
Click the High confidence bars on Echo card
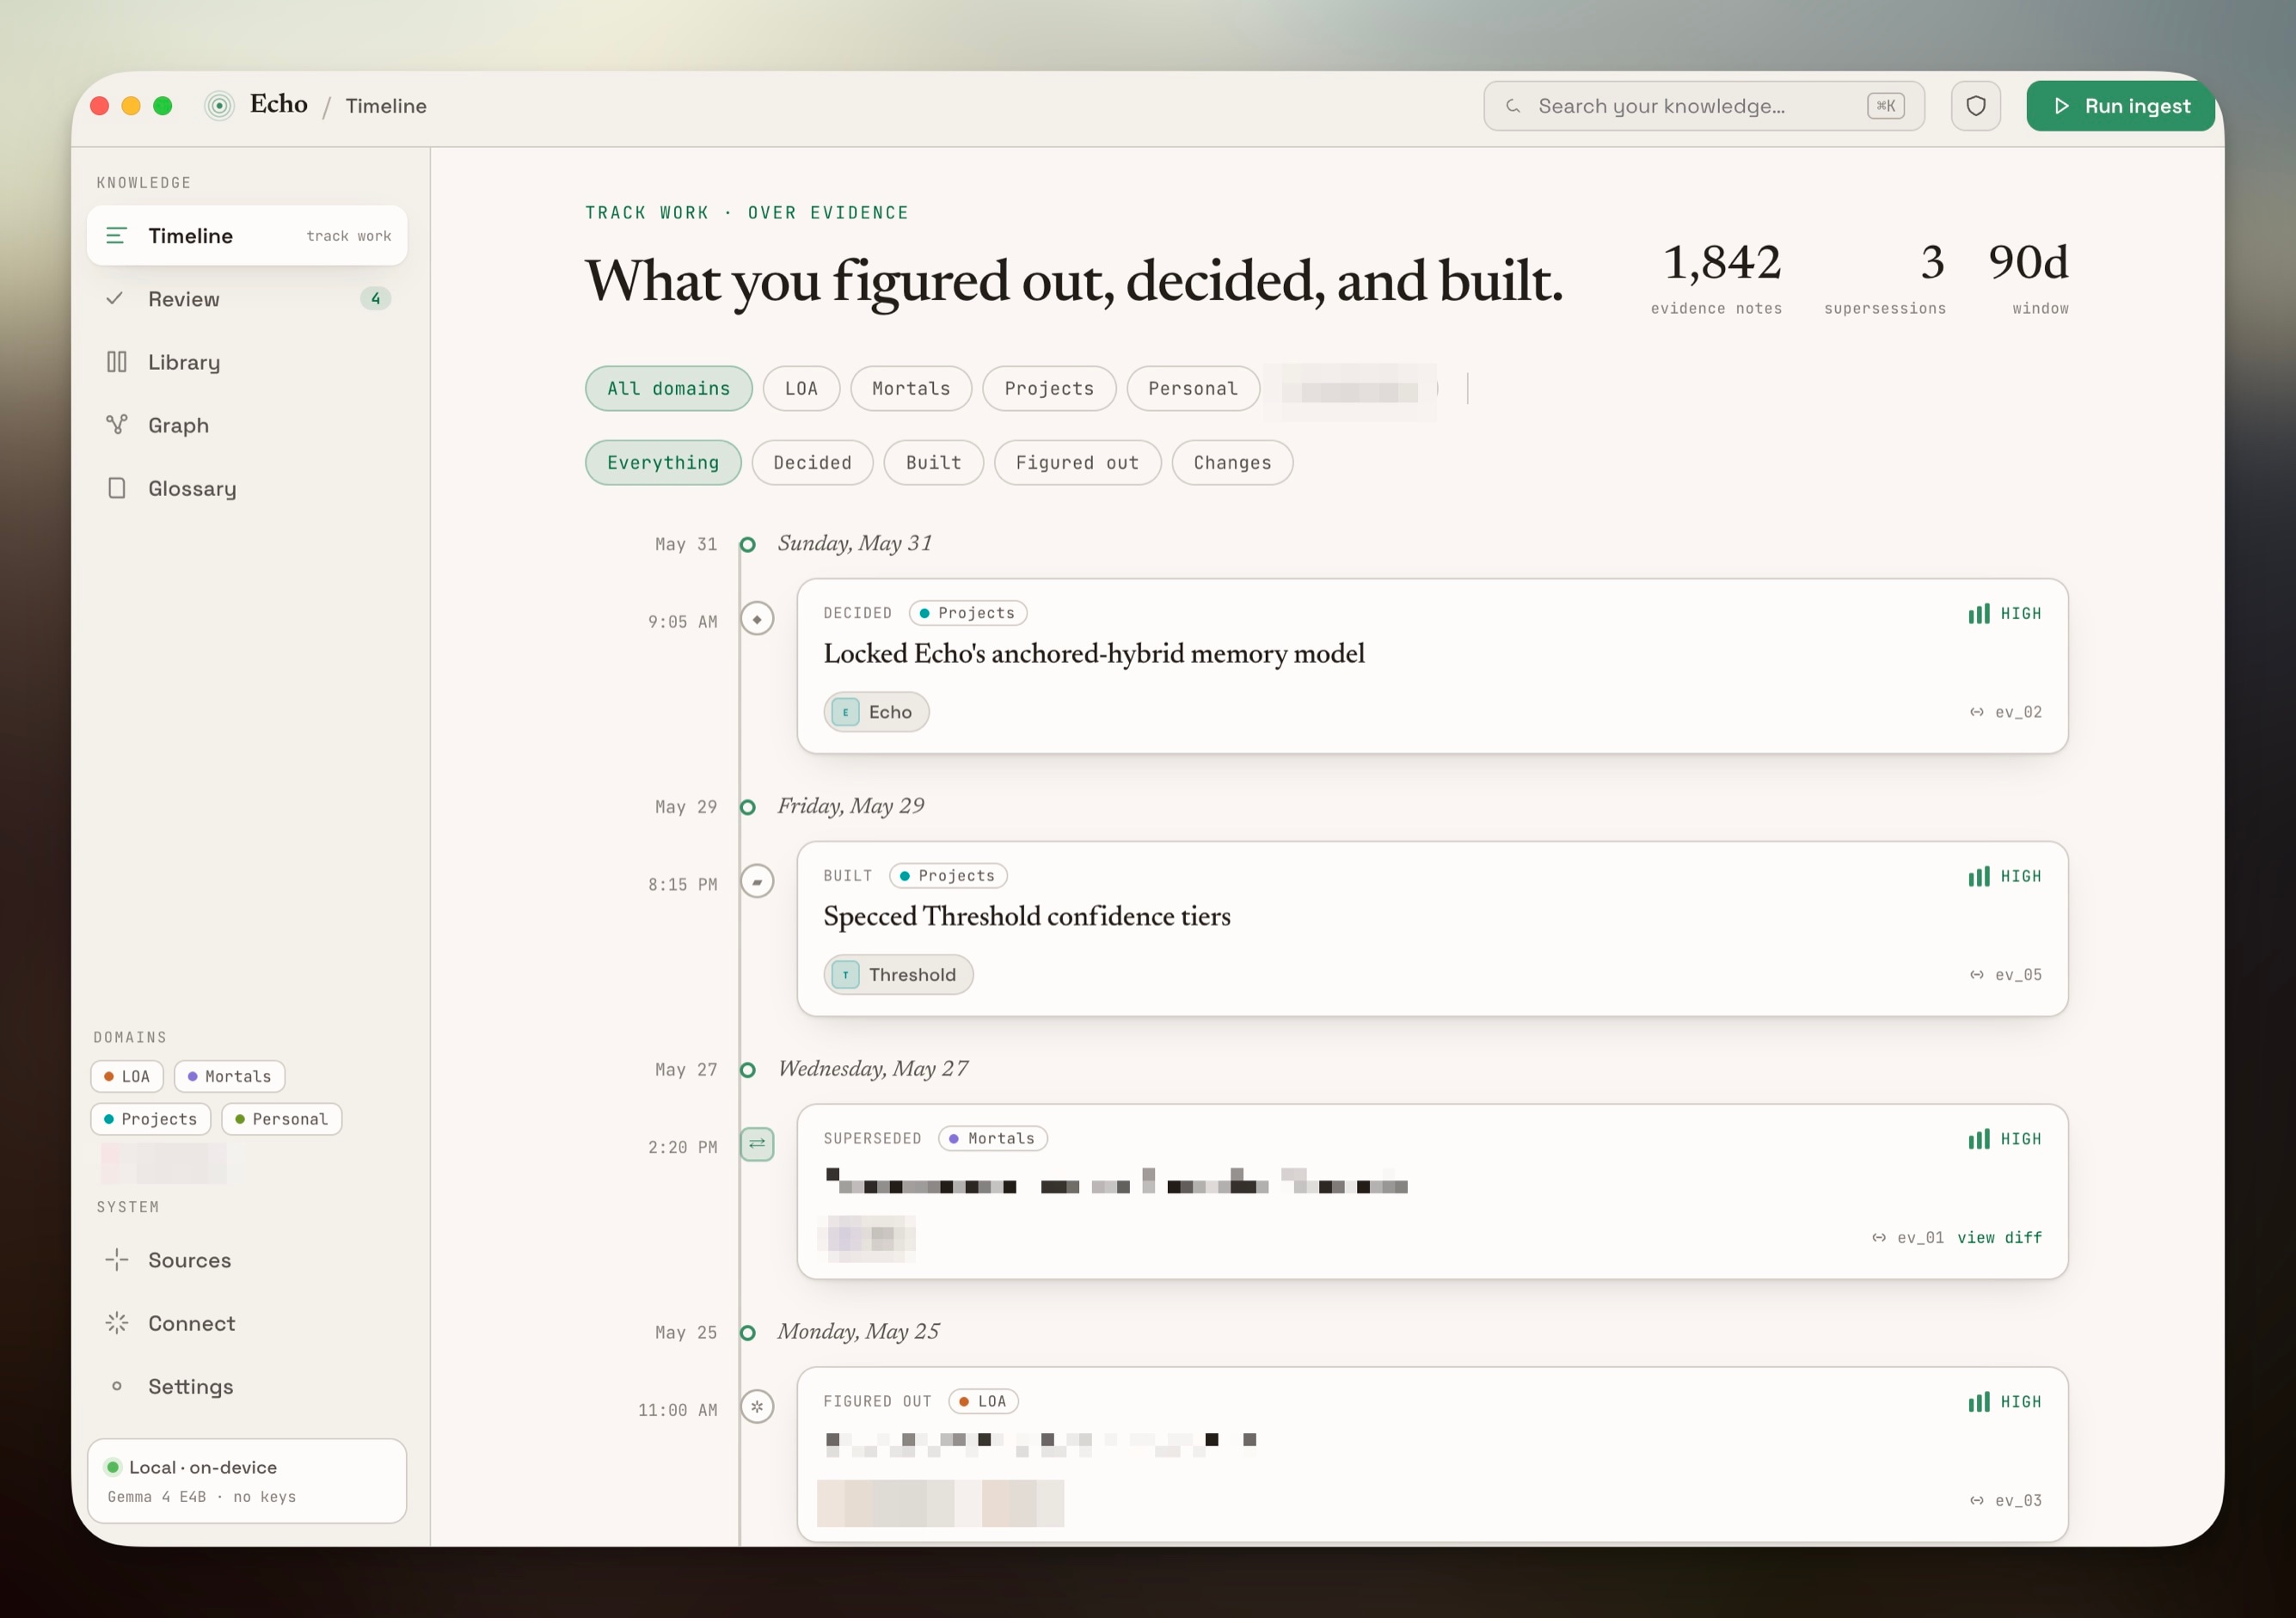tap(1979, 613)
